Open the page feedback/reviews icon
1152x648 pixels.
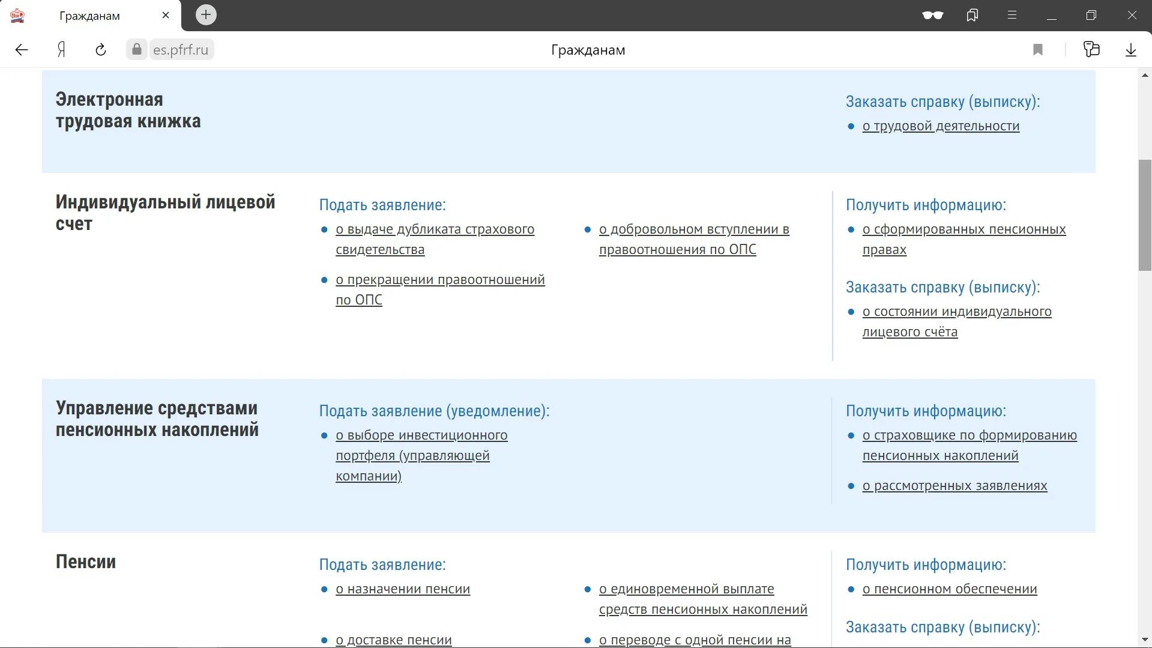point(1091,49)
